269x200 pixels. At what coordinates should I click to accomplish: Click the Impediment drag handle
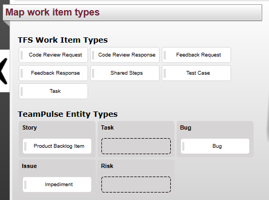[26, 185]
